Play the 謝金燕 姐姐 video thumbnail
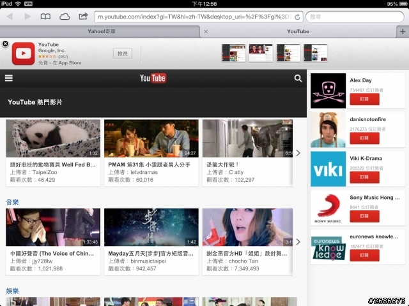The height and width of the screenshot is (306, 409). pos(247,227)
